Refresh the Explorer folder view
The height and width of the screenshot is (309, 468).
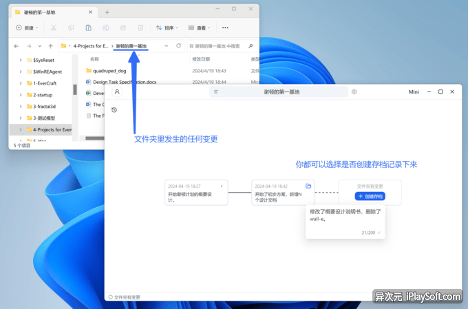tap(178, 45)
